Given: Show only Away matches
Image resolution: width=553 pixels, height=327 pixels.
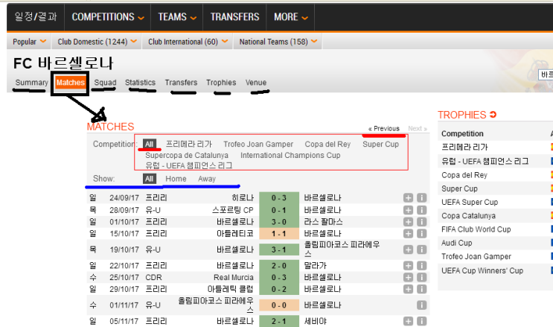Looking at the screenshot, I should coord(207,179).
